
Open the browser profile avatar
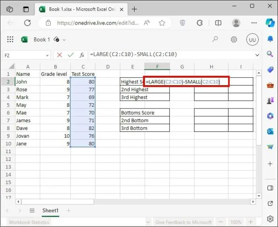click(x=236, y=23)
